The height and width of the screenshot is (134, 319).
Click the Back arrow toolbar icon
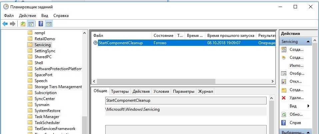(x=5, y=24)
